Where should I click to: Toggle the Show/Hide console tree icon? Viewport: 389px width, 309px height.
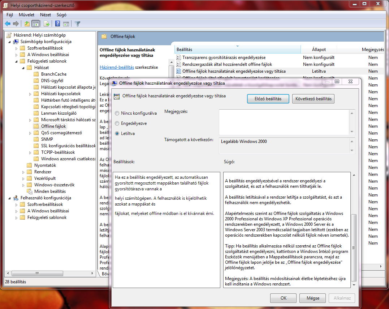[x=36, y=24]
